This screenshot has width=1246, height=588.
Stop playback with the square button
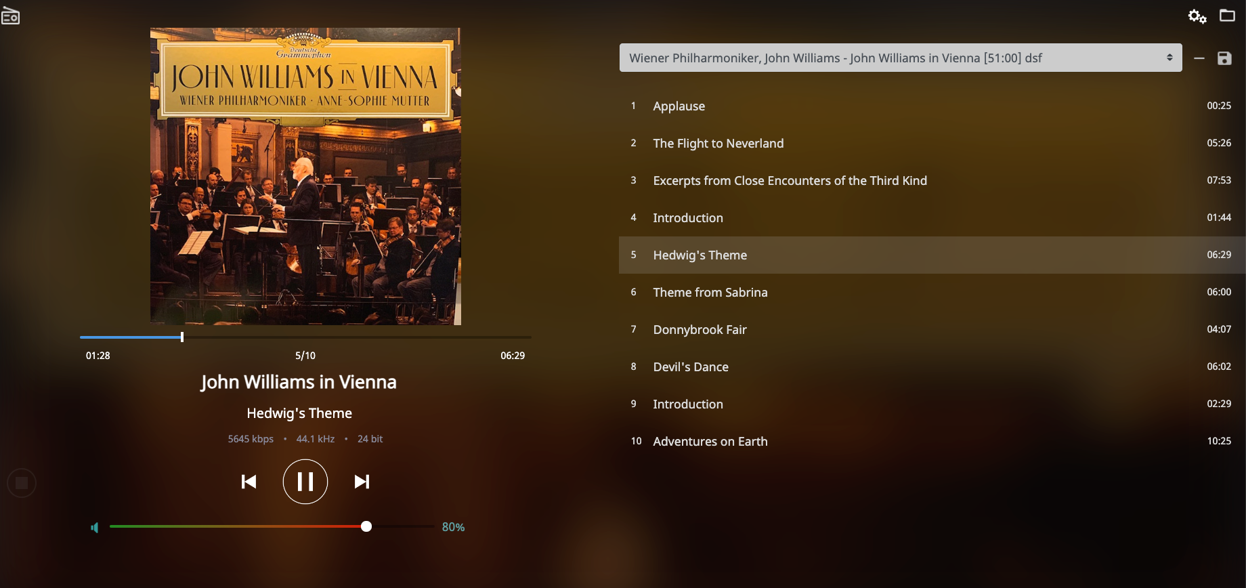point(22,483)
